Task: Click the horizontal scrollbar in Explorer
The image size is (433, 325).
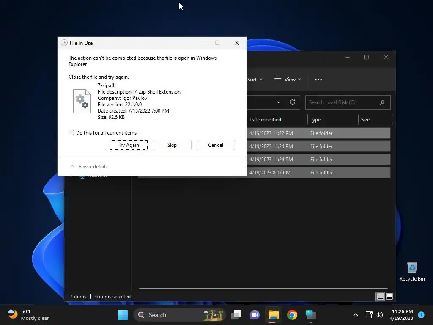Action: [263, 288]
